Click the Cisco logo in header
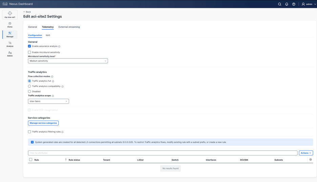Image resolution: width=317 pixels, height=182 pixels. coord(5,4)
